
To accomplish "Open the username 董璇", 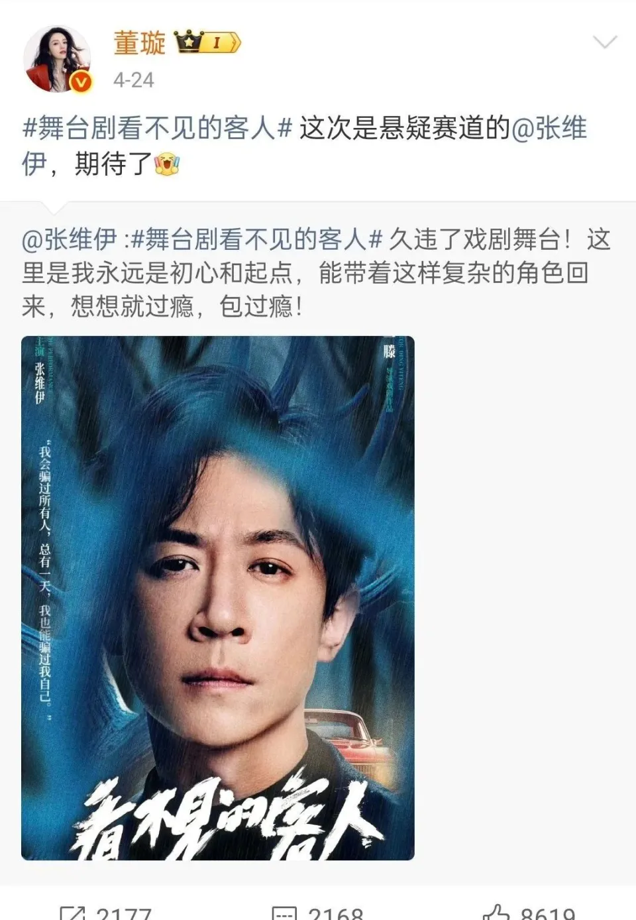I will tap(139, 43).
